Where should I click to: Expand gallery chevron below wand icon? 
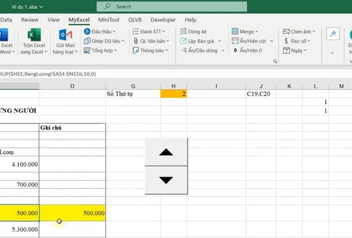click(x=333, y=53)
